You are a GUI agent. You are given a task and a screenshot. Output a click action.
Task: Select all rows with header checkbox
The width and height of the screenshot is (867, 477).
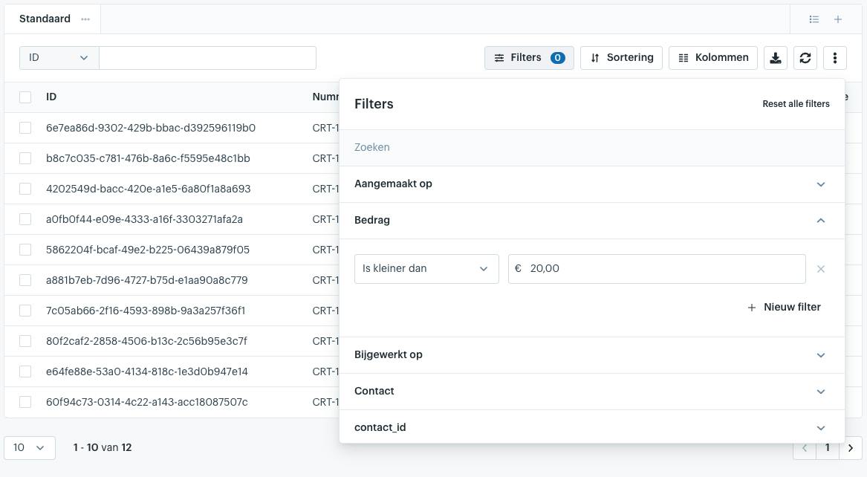(x=25, y=97)
